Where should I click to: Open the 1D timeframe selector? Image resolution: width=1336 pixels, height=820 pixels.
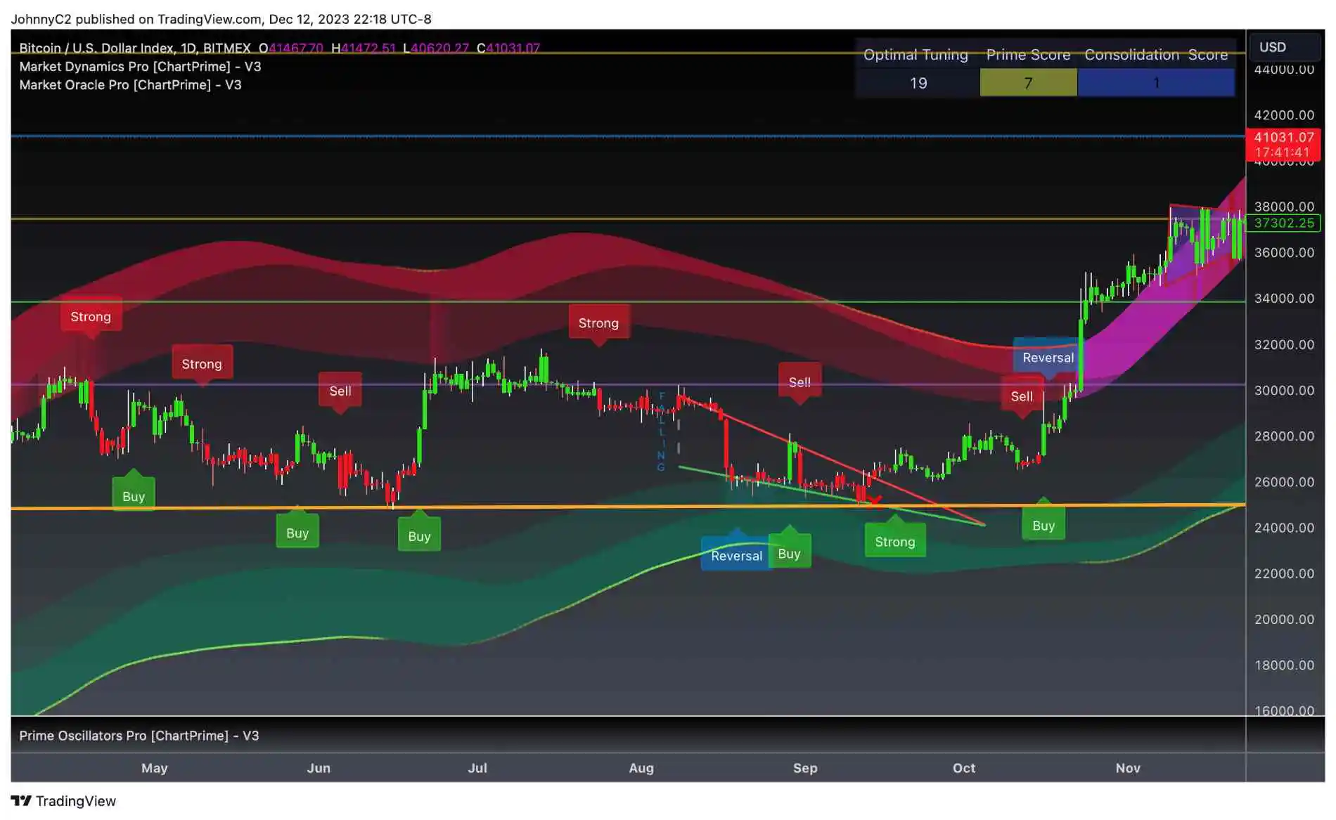[x=189, y=48]
